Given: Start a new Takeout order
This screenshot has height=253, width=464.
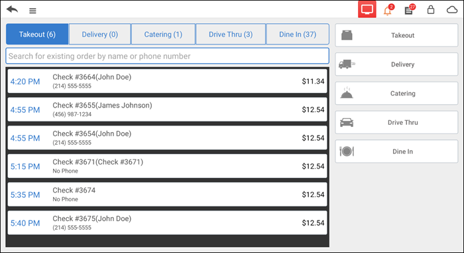Looking at the screenshot, I should pos(396,35).
